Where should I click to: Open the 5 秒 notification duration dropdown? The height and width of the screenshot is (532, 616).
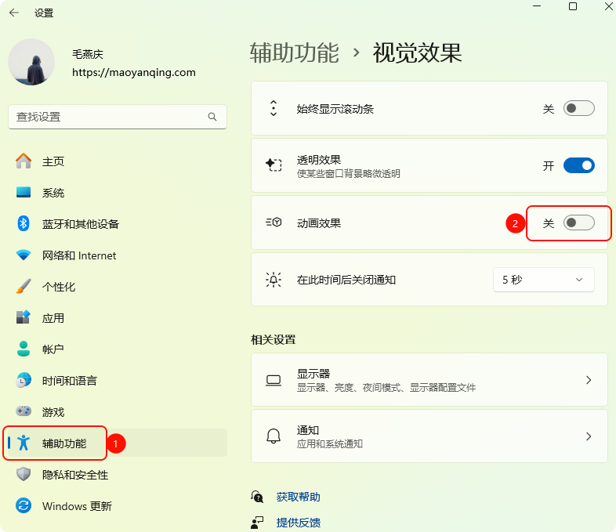[x=543, y=280]
